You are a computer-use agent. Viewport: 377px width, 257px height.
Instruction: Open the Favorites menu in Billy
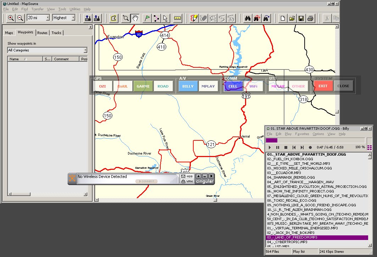[302, 134]
